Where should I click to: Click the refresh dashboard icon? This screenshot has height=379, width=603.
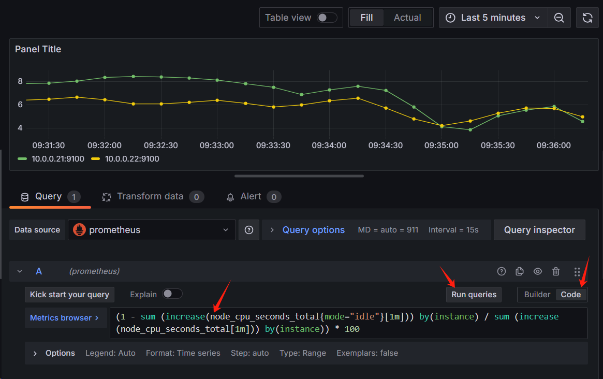587,18
